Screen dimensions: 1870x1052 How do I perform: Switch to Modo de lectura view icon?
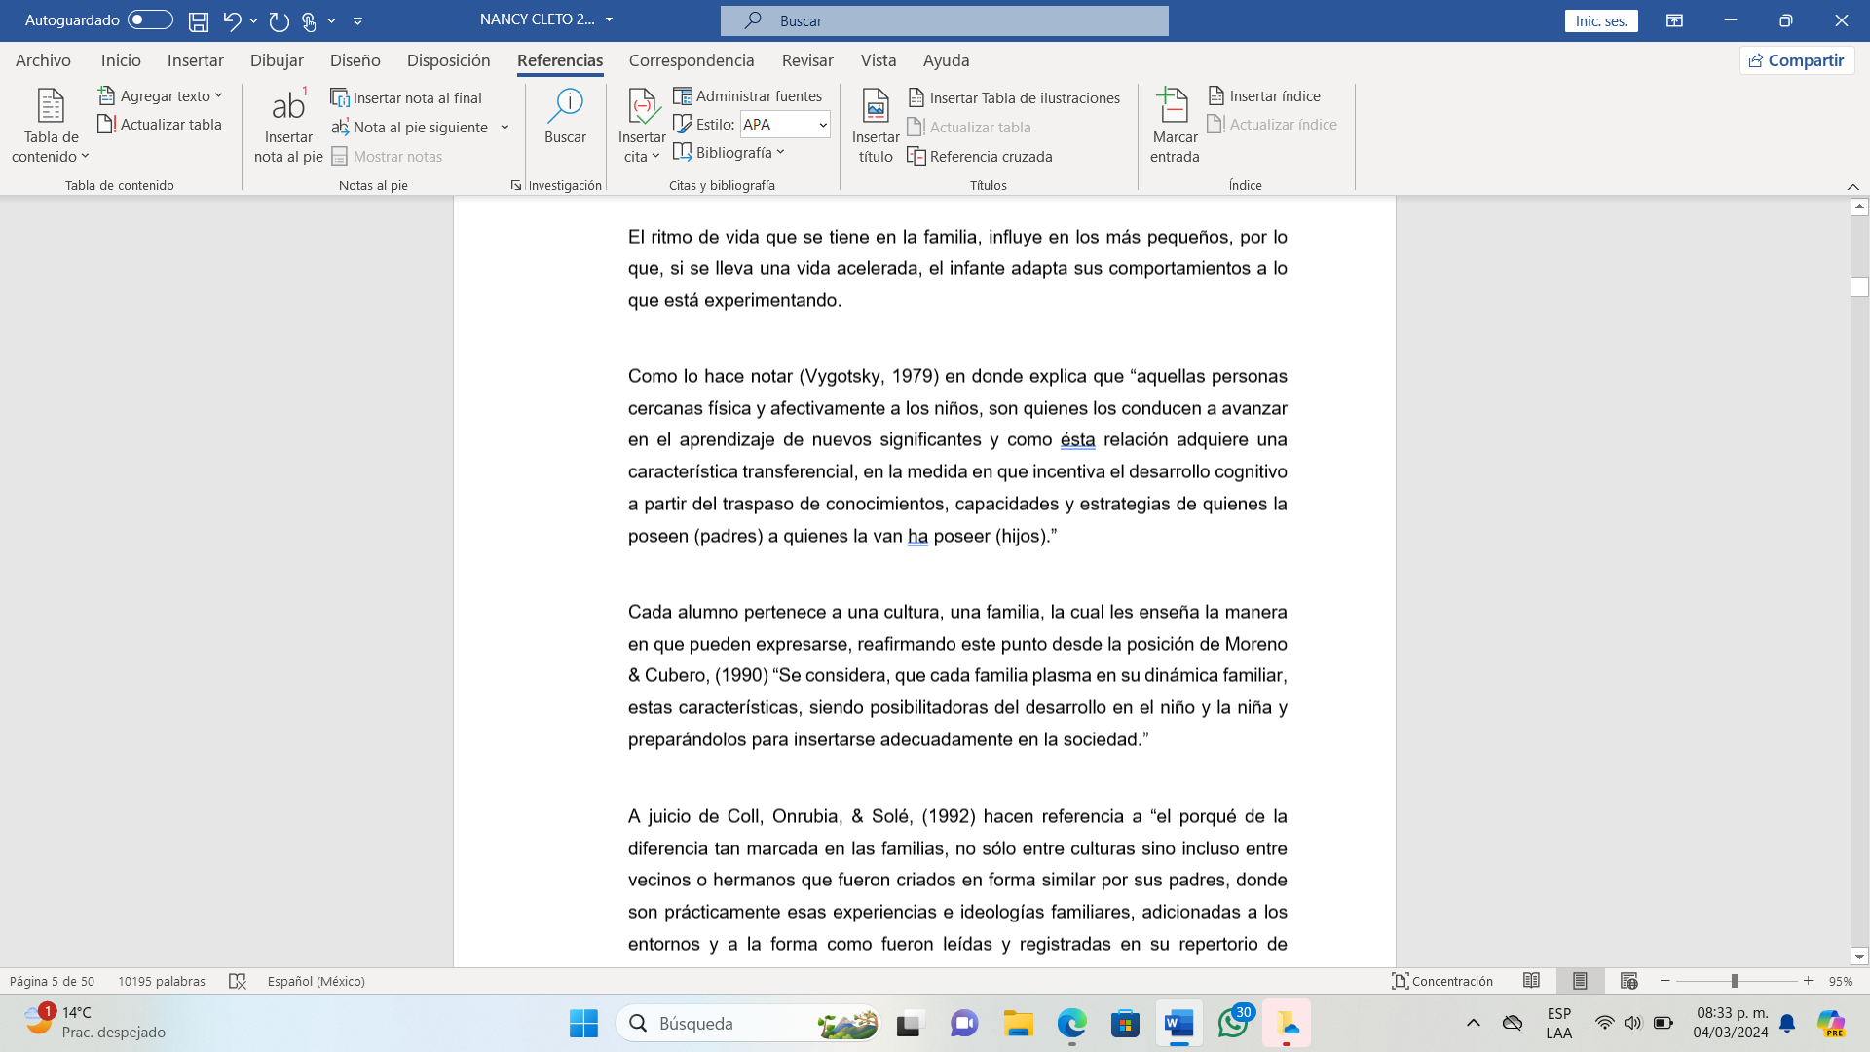coord(1531,981)
